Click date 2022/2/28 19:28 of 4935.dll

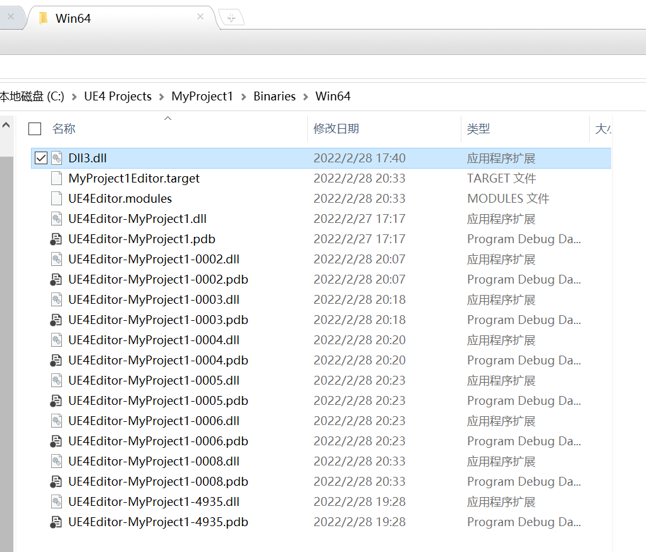point(359,501)
